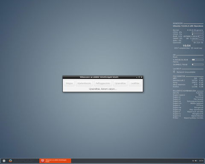
Task: Click 'Ubuntu 14.04.4 x86 Openbox' text
Action: (188, 26)
